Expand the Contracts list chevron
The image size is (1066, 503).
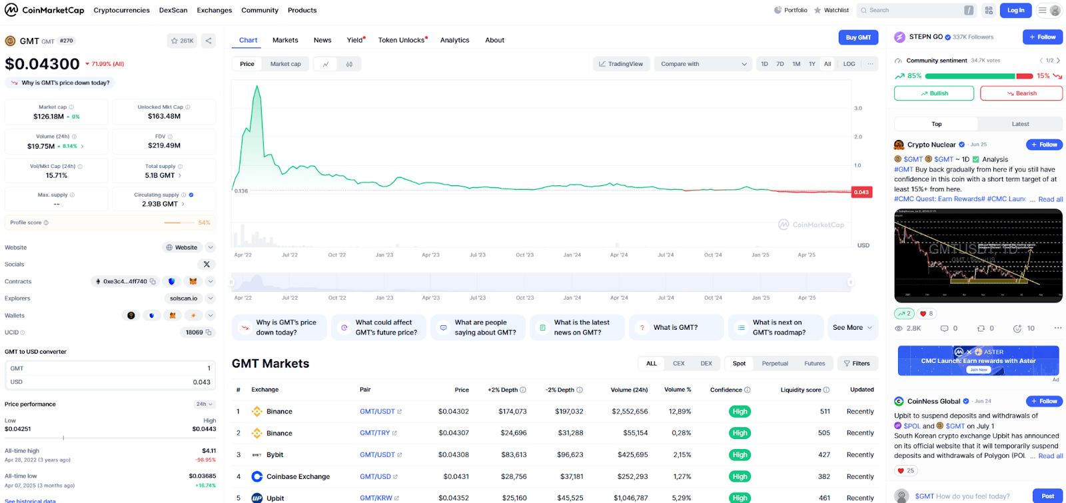[x=211, y=281]
